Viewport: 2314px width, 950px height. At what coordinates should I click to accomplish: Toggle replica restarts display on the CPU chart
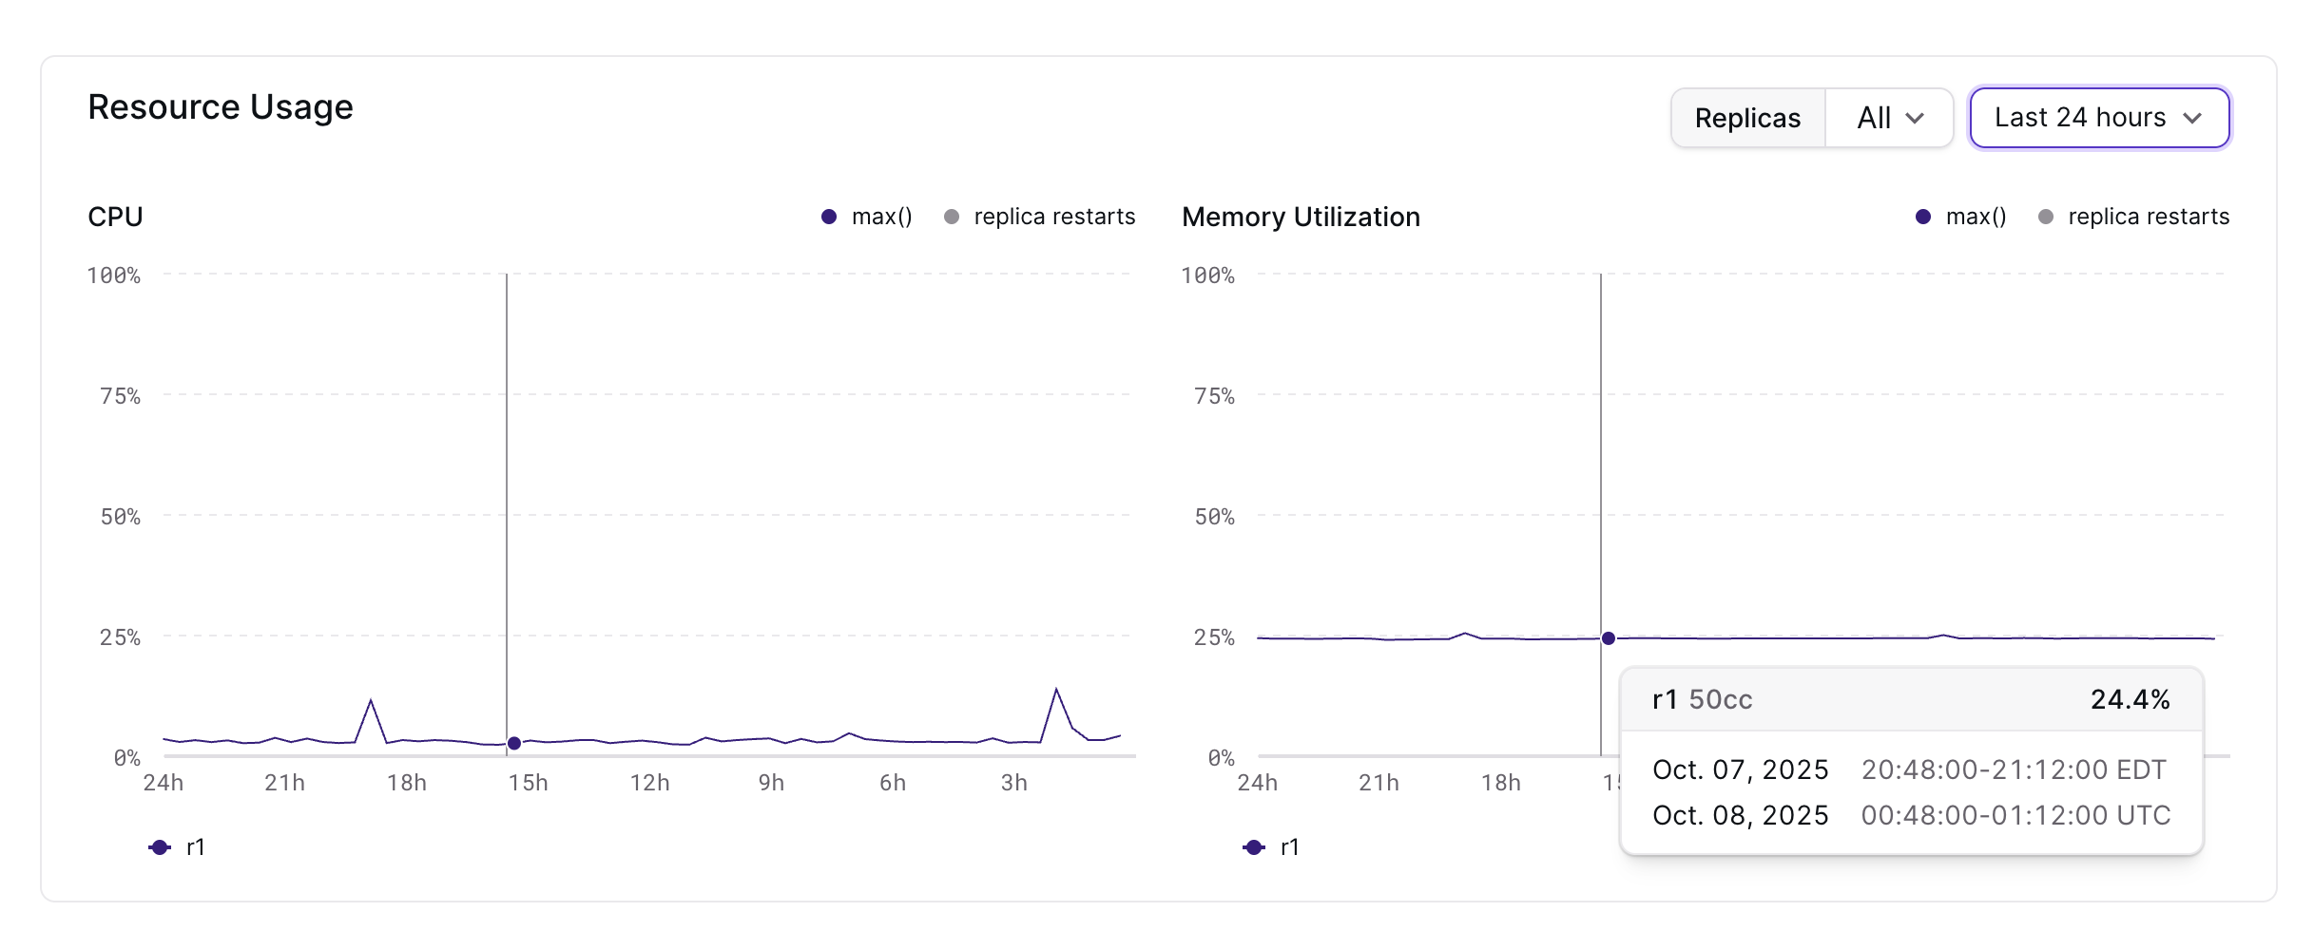point(1041,217)
